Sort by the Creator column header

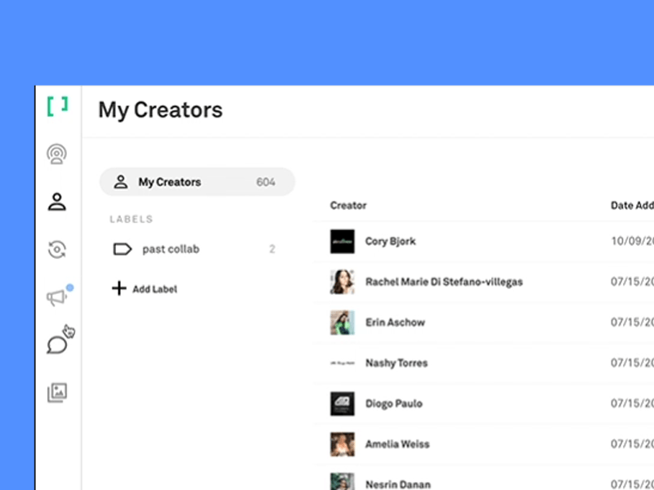click(348, 206)
